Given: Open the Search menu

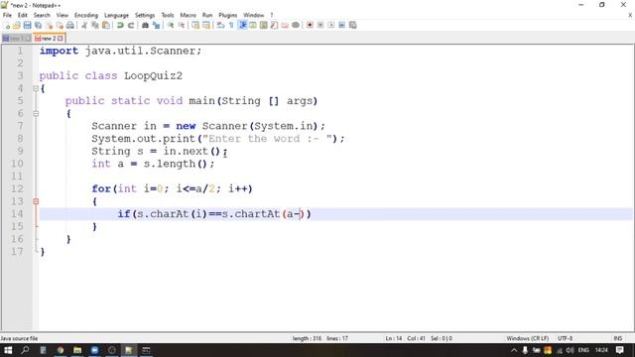Looking at the screenshot, I should pyautogui.click(x=42, y=15).
